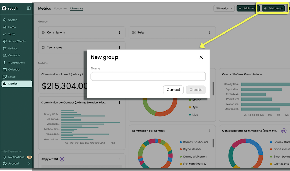The width and height of the screenshot is (290, 171).
Task: Open Search in the sidebar
Action: [13, 20]
